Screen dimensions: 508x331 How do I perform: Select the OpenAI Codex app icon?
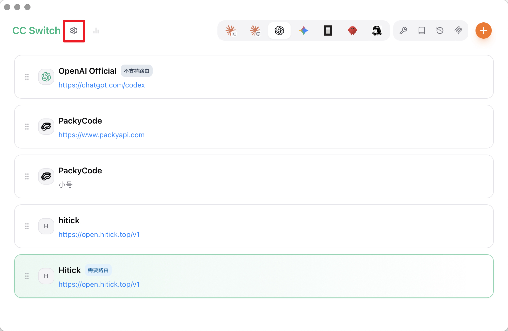pyautogui.click(x=279, y=31)
